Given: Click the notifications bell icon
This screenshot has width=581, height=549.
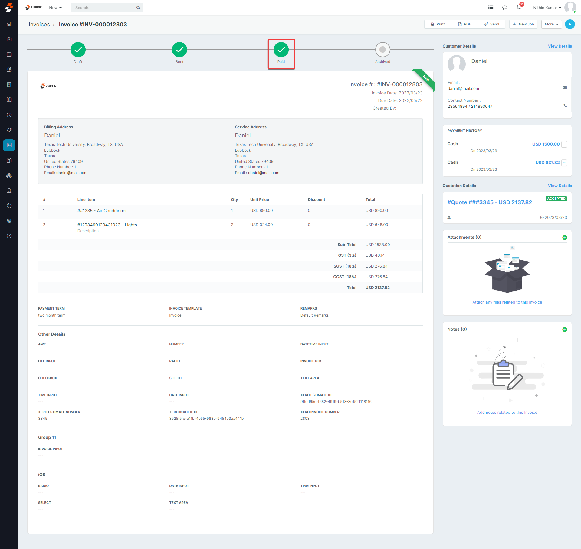Looking at the screenshot, I should [519, 7].
